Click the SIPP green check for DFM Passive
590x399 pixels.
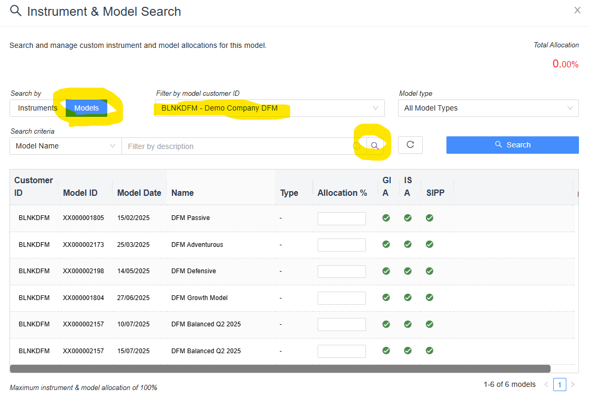(x=430, y=217)
